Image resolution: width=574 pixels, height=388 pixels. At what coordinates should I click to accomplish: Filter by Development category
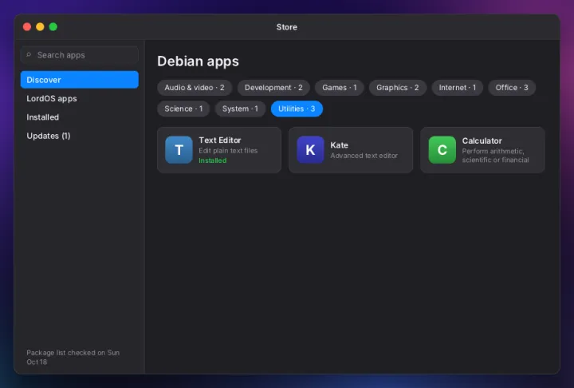pos(273,88)
